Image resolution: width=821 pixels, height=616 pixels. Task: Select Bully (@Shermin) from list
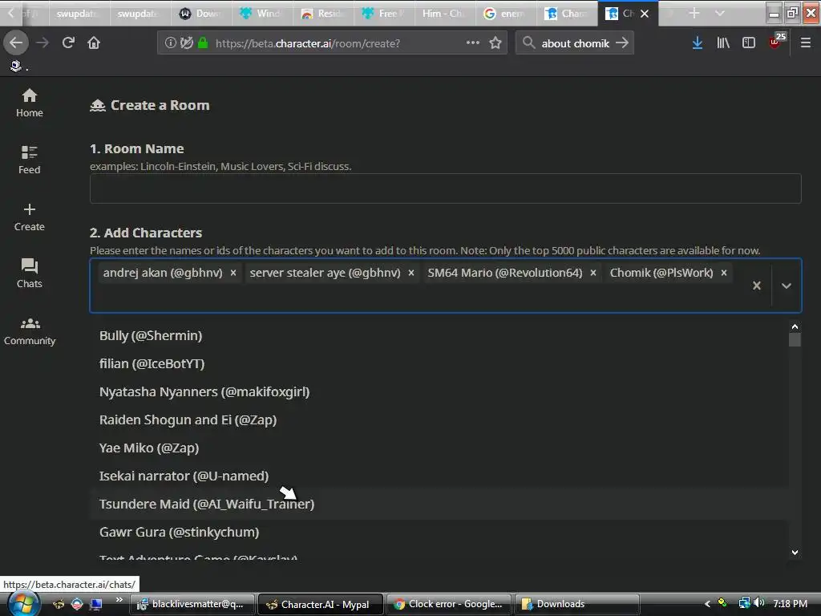(x=439, y=336)
